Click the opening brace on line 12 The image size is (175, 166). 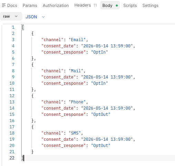click(32, 96)
